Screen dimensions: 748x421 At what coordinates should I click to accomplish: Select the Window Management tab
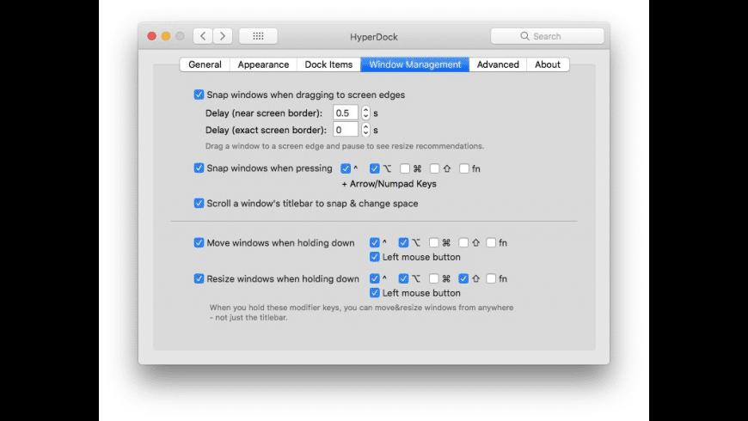pos(415,64)
